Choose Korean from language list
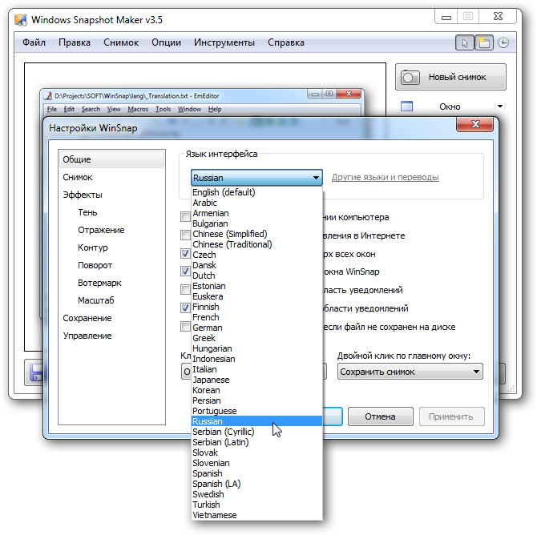Viewport: 537px width, 535px height. (x=256, y=390)
